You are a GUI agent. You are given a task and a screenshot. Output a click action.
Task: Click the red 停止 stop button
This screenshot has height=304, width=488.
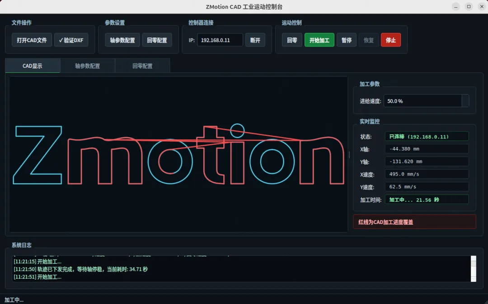pos(390,40)
